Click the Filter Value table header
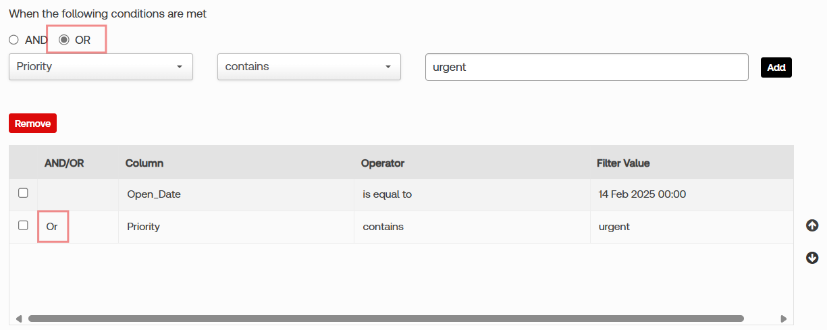Image resolution: width=827 pixels, height=330 pixels. tap(623, 163)
